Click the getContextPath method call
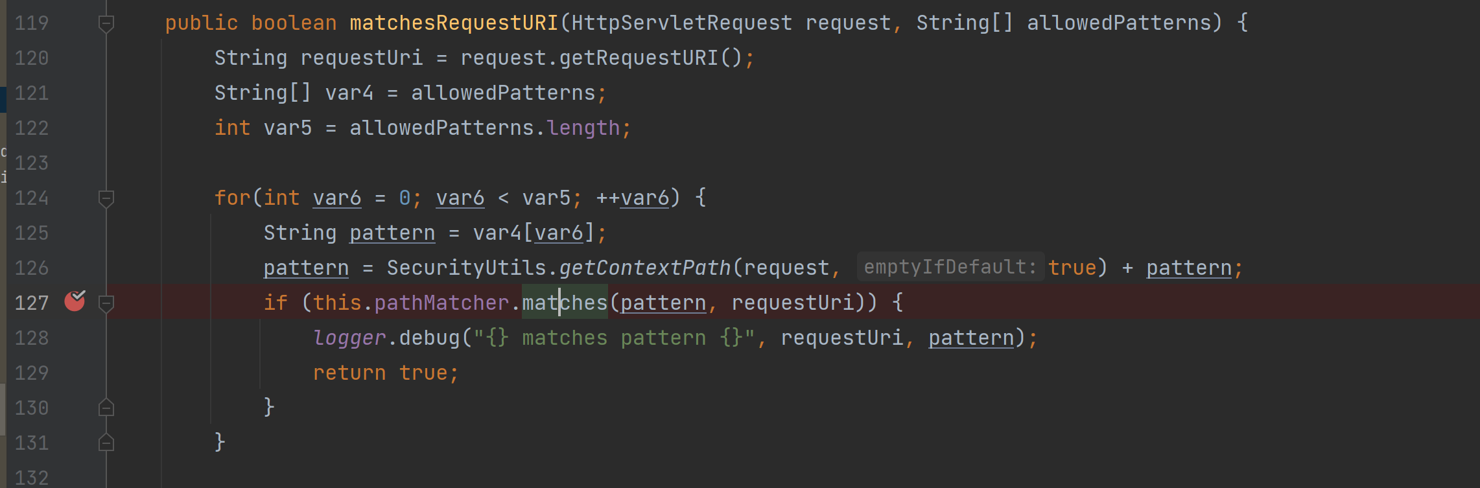Screen dimensions: 1480x488 [644, 268]
